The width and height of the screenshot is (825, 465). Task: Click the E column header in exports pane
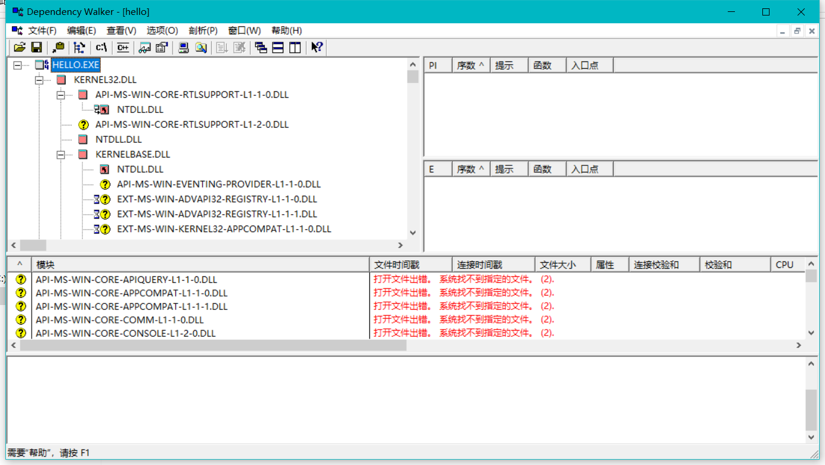tap(438, 170)
